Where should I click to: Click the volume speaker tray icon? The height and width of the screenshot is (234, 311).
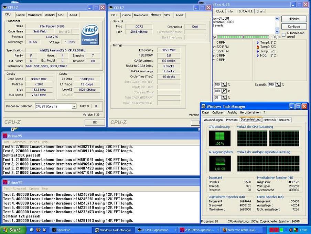(x=291, y=230)
